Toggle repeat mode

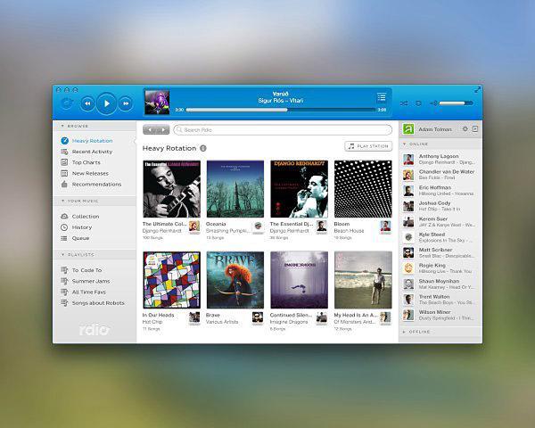418,103
